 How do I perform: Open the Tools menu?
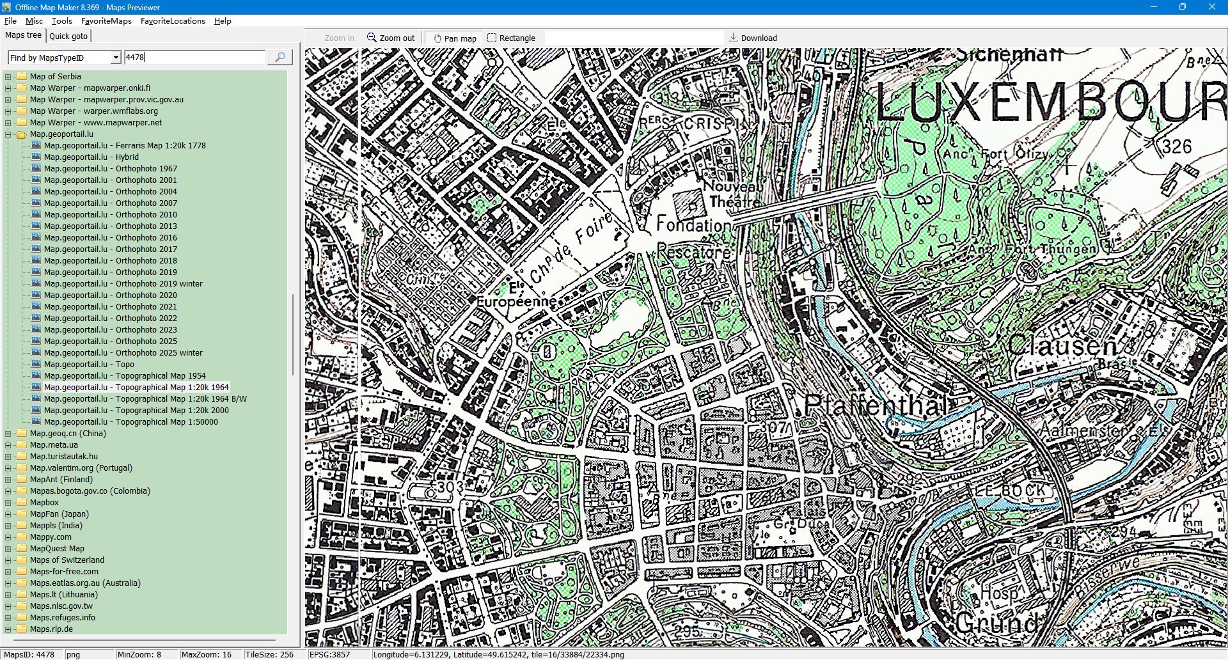[x=61, y=21]
